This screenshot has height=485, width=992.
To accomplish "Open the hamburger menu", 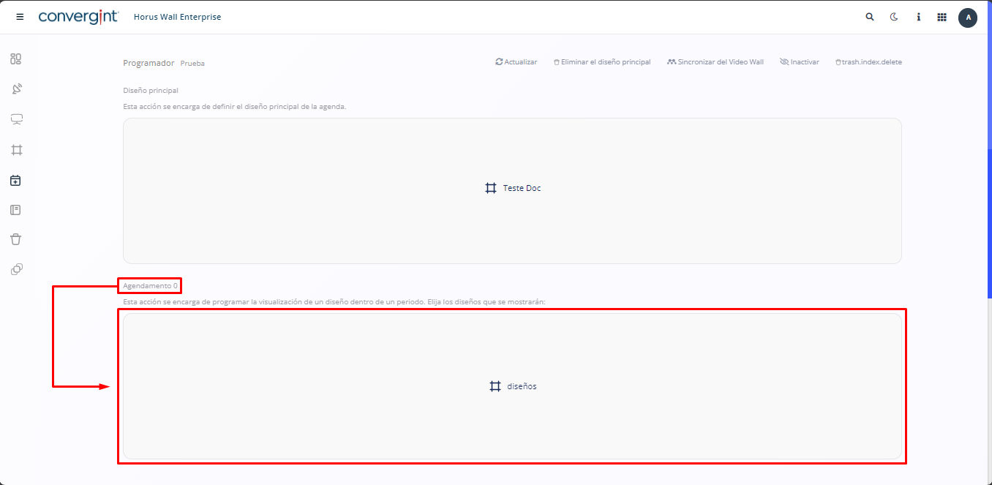I will tap(20, 17).
